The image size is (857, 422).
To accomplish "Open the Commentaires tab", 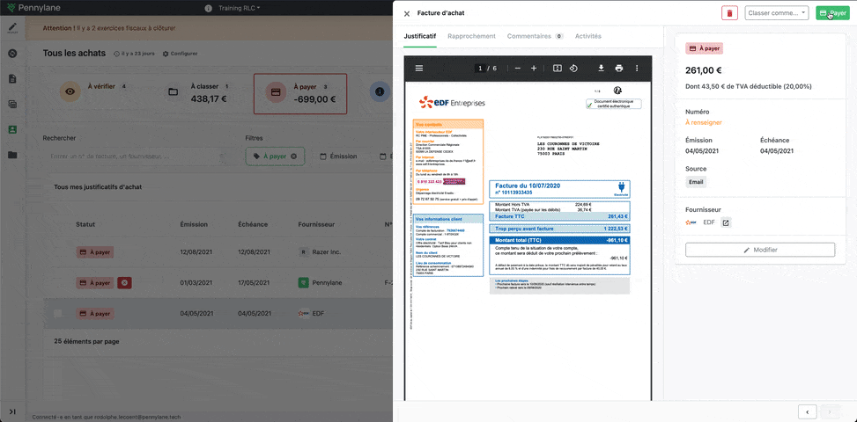I will pos(534,36).
